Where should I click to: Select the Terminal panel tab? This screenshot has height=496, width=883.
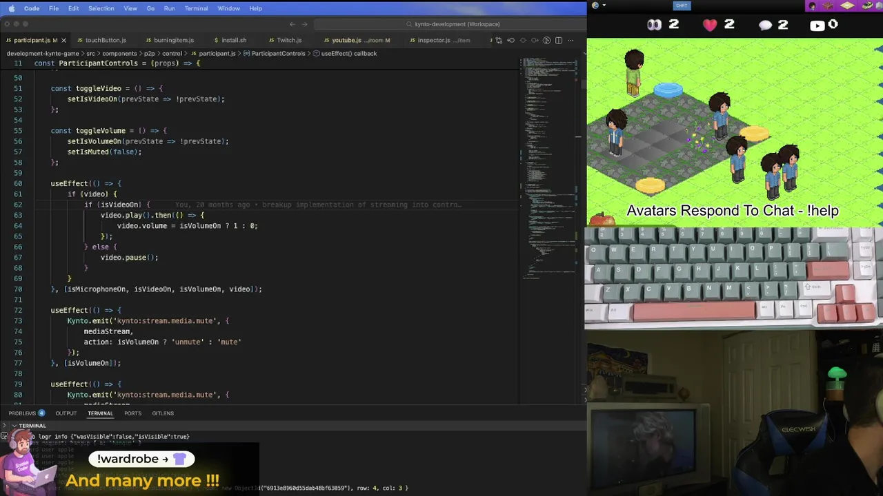pyautogui.click(x=100, y=413)
